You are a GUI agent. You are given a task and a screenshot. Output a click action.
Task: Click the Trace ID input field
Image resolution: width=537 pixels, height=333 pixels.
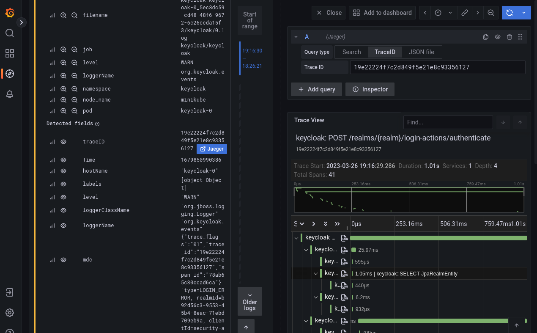[x=437, y=67]
